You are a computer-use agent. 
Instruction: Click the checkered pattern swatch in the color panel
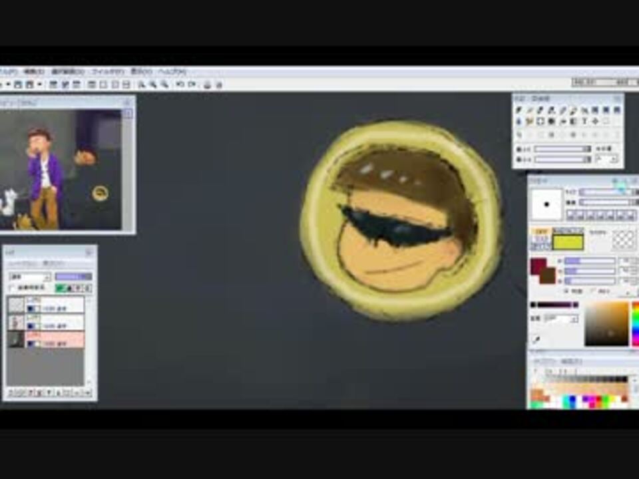(623, 239)
